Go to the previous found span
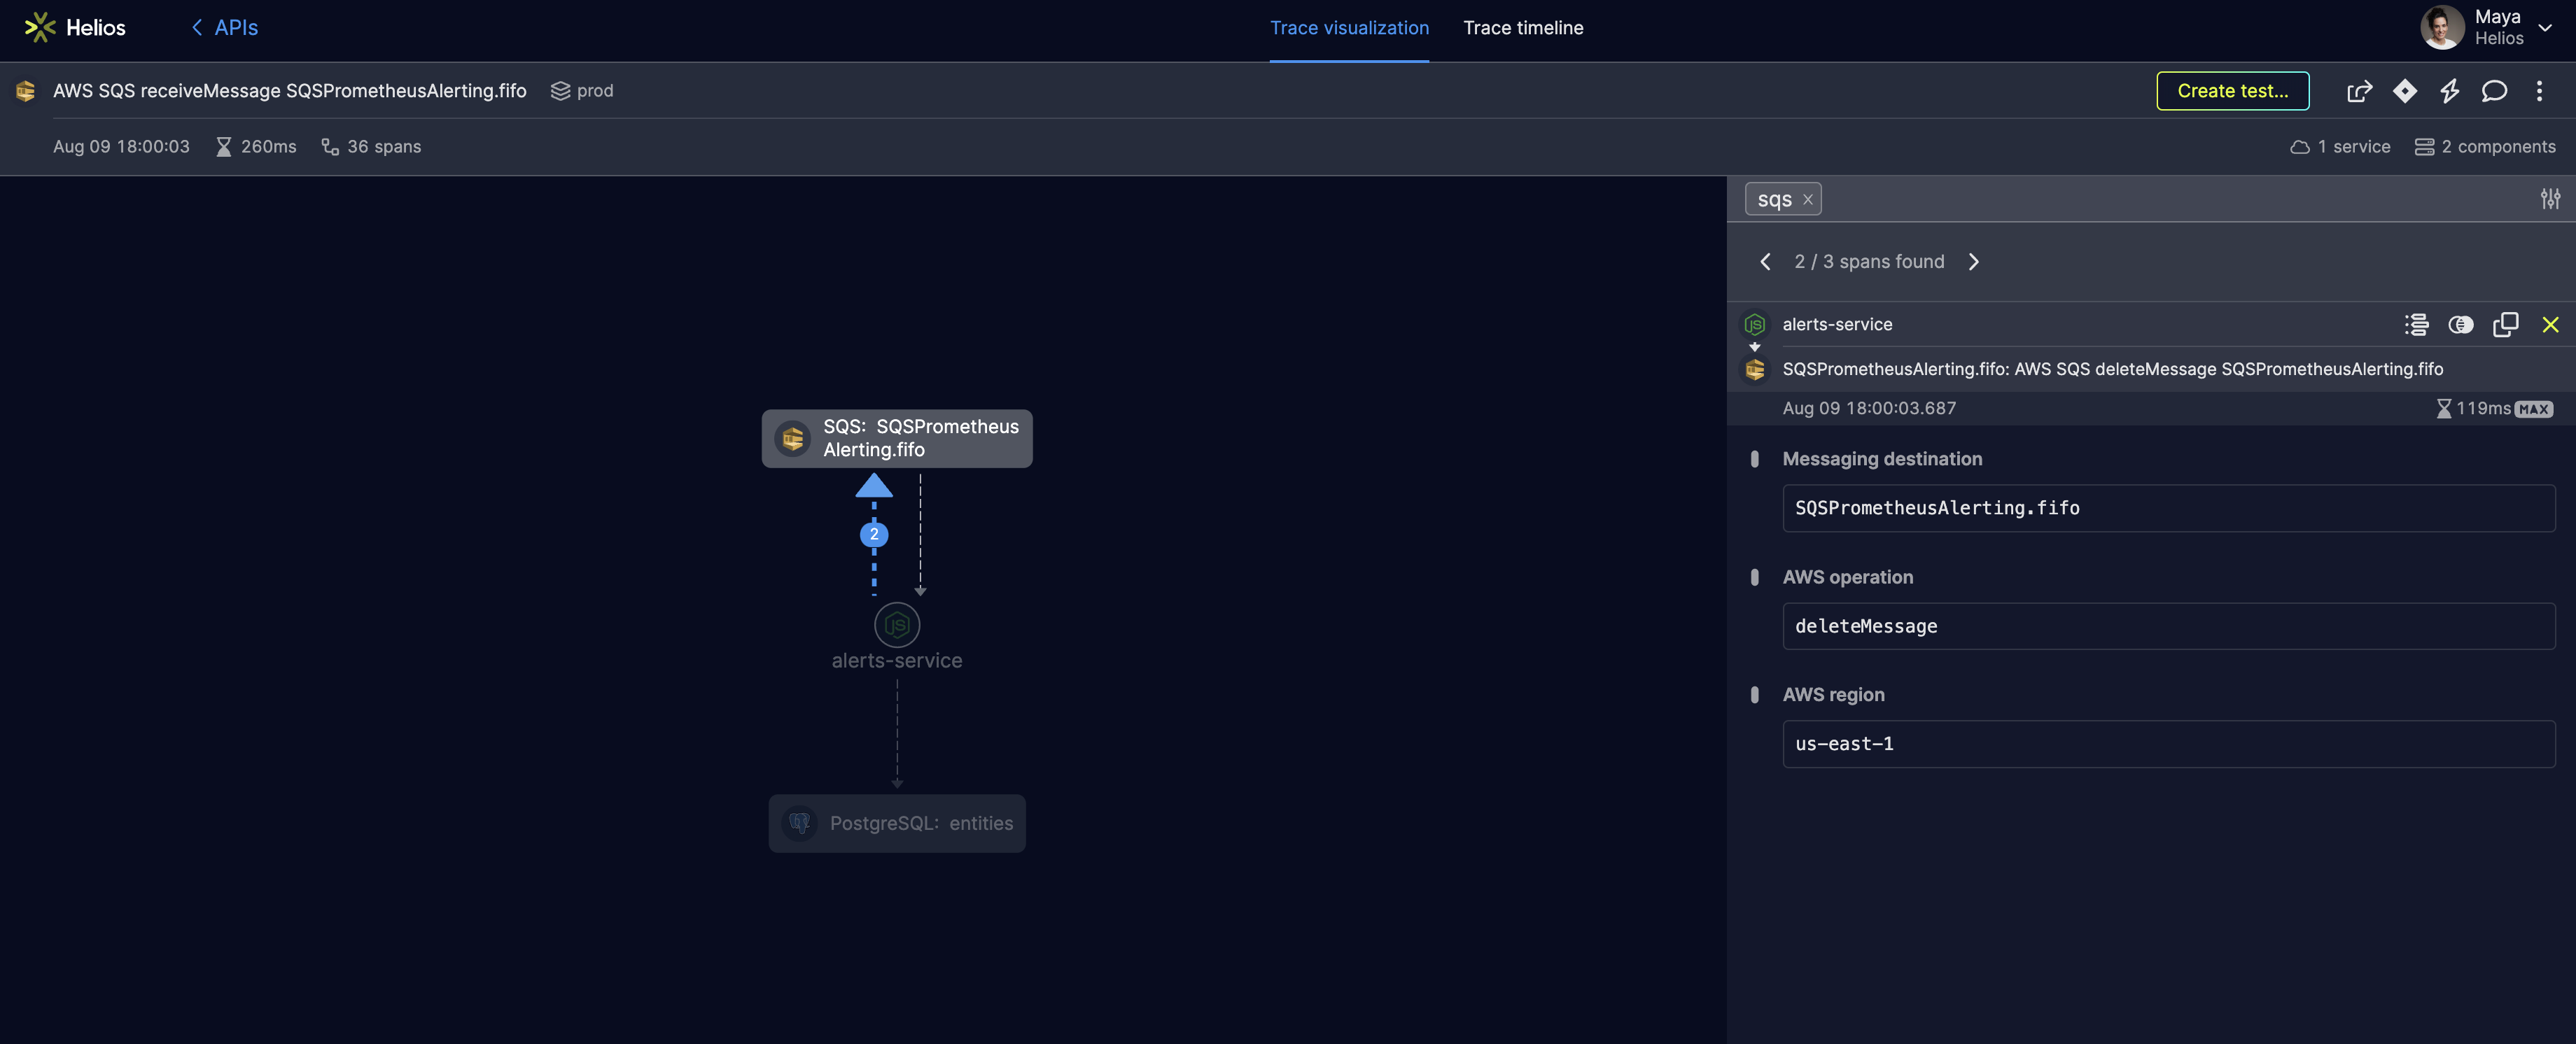This screenshot has width=2576, height=1044. pos(1765,262)
